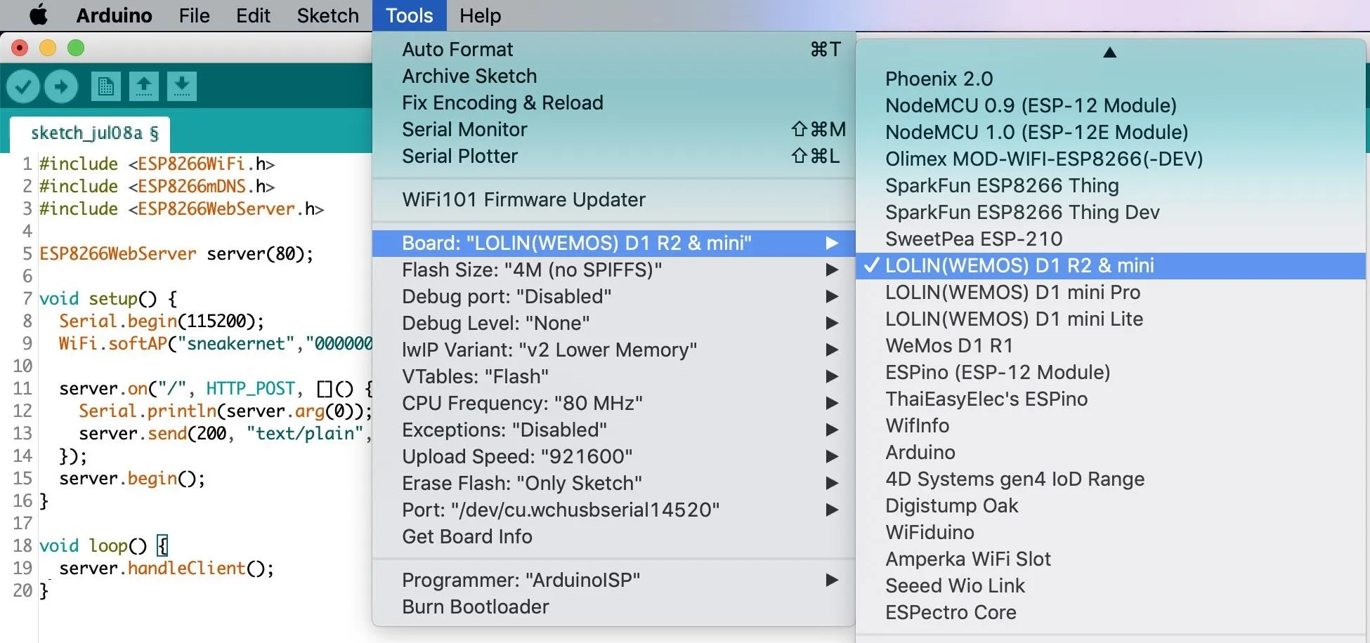Select Phoenix 2.0 board
1370x643 pixels.
tap(1111, 79)
